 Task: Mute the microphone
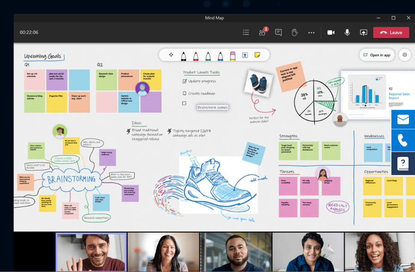pos(347,32)
